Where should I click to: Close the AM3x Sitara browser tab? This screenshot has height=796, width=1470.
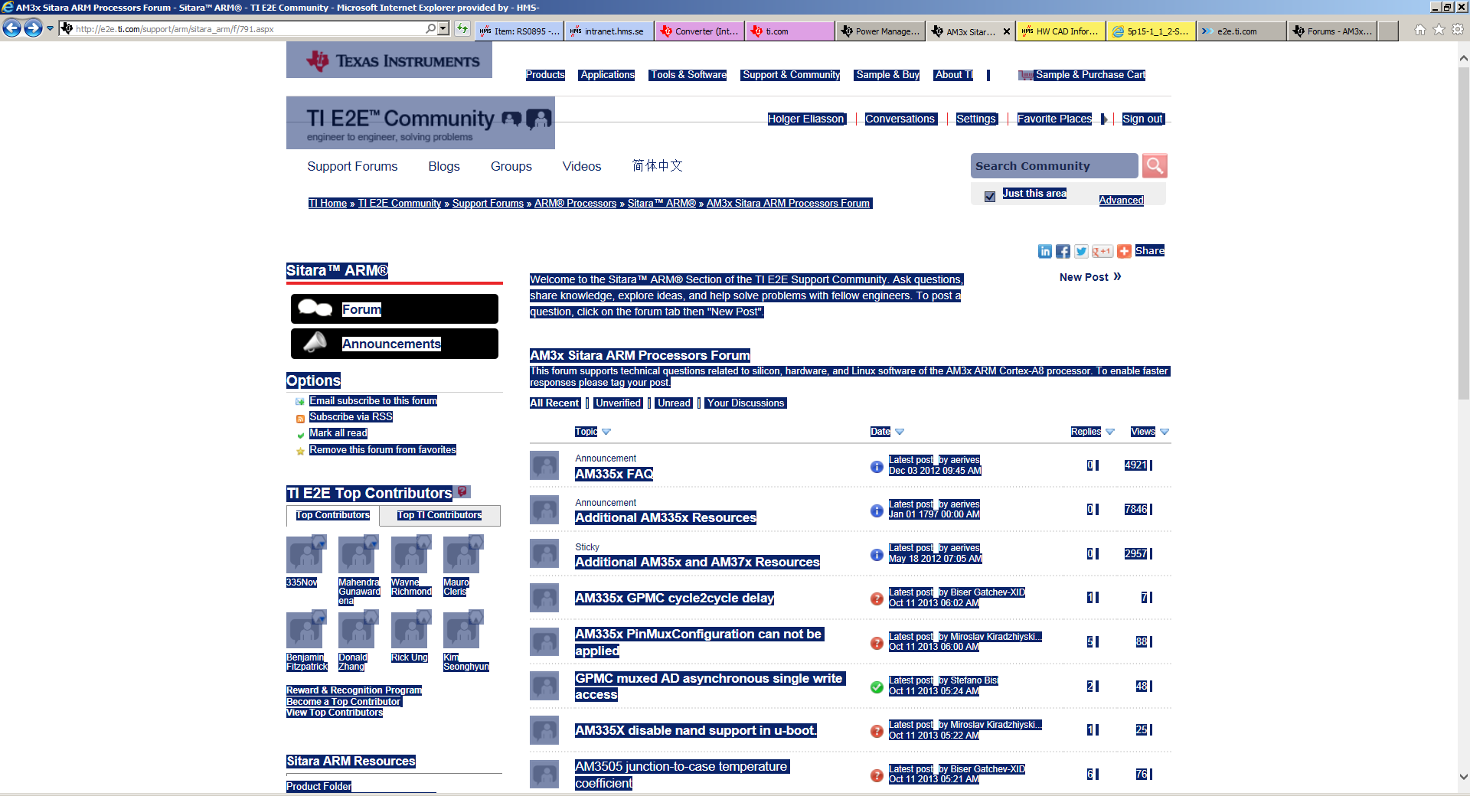click(1006, 31)
